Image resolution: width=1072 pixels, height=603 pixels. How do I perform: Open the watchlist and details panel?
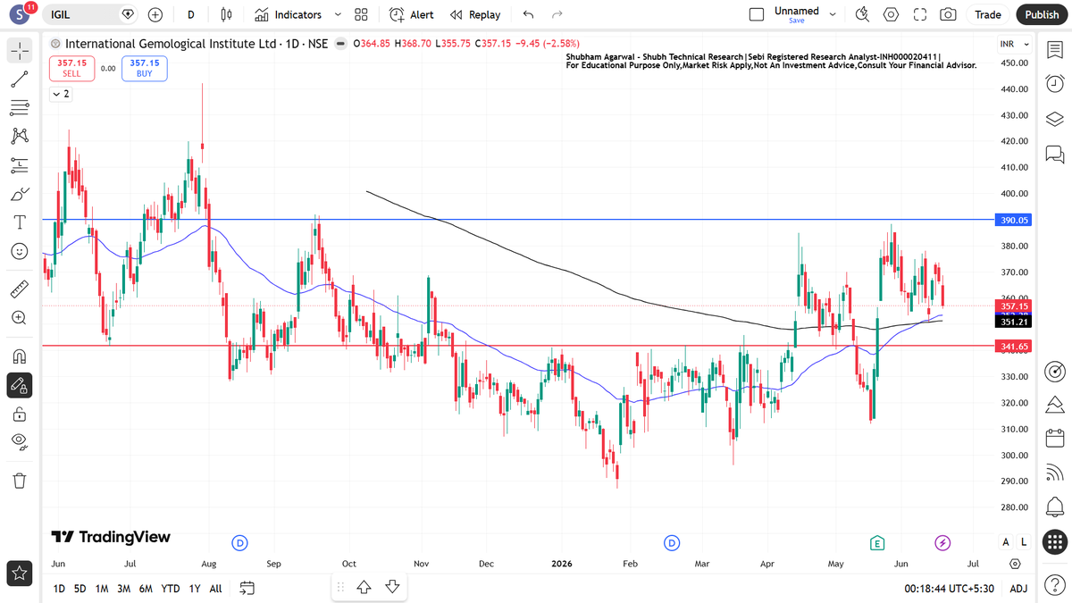1054,51
